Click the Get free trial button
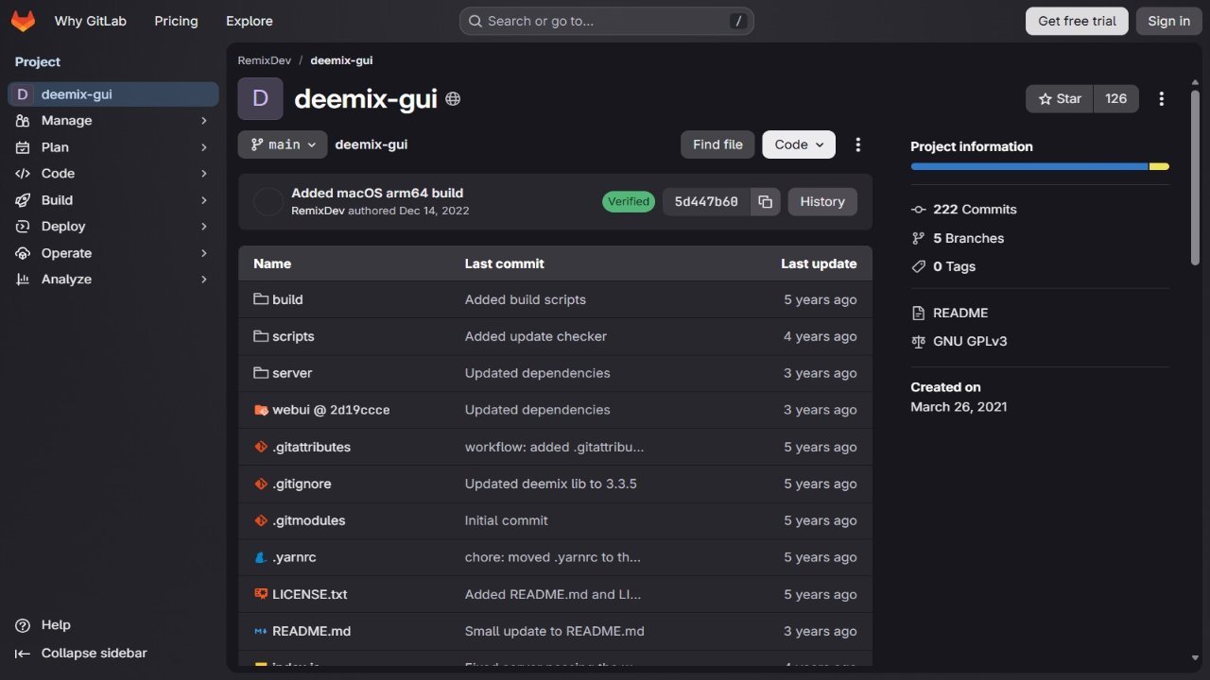This screenshot has height=680, width=1210. [x=1077, y=21]
